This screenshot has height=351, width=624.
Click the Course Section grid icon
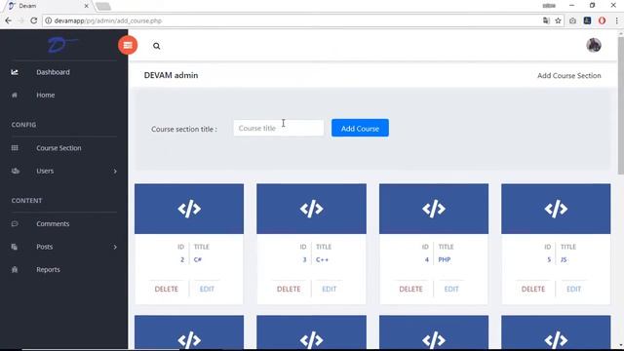tap(15, 148)
